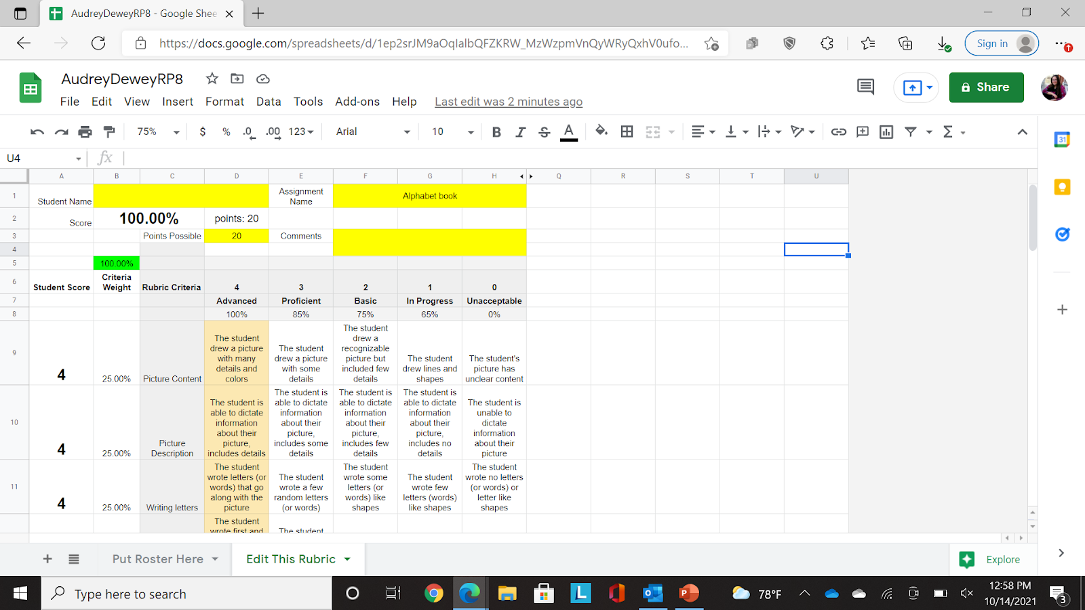Expand hidden columns between H and Q

point(526,176)
